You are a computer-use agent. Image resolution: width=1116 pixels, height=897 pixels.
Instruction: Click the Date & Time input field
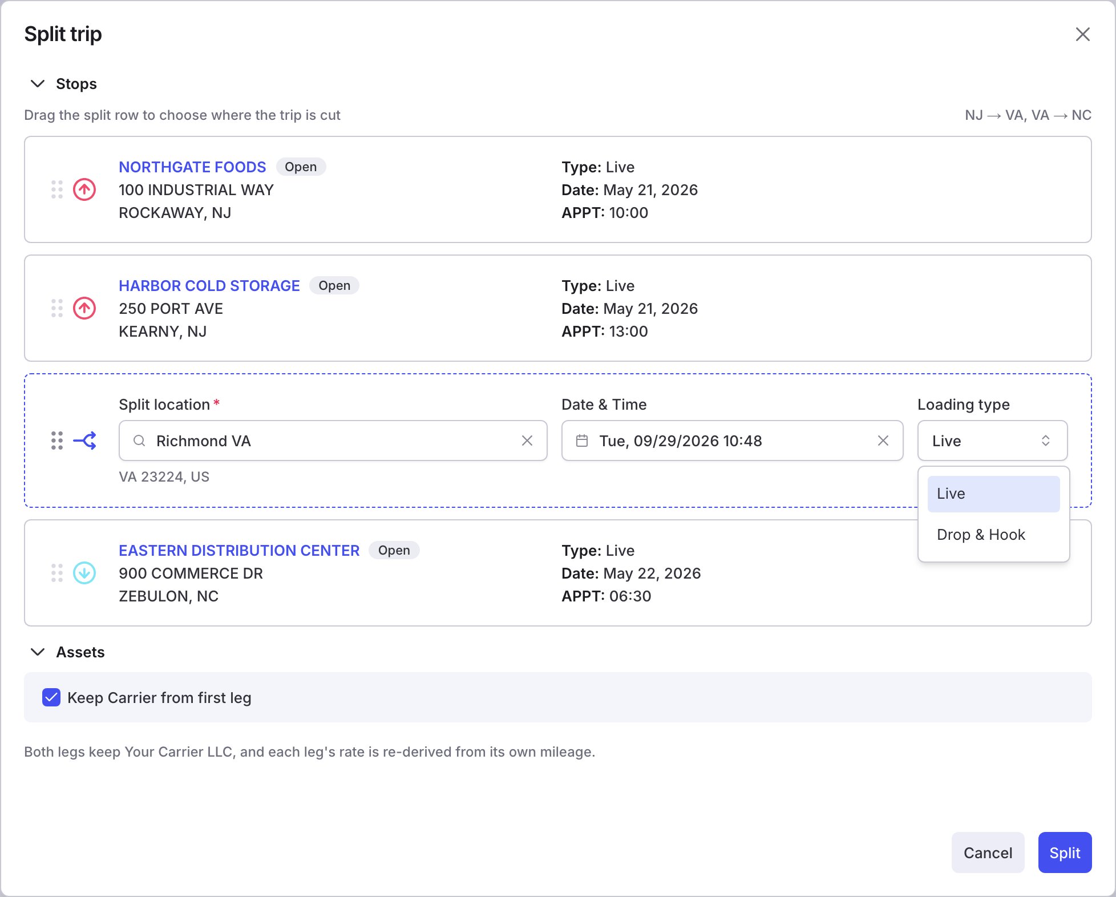(733, 441)
